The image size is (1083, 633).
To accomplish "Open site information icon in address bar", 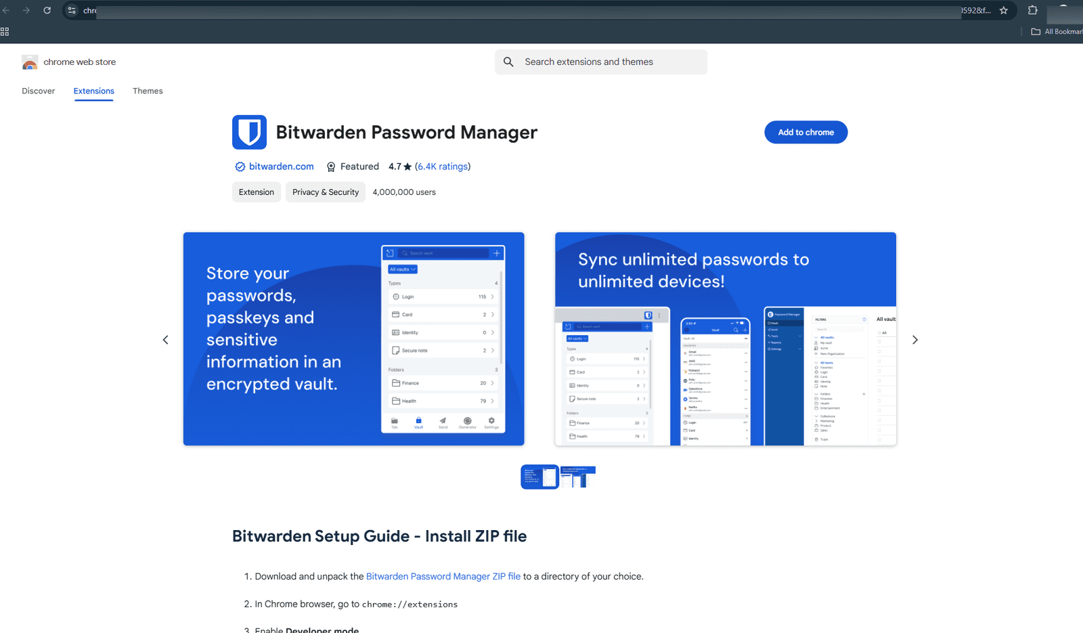I will point(72,10).
